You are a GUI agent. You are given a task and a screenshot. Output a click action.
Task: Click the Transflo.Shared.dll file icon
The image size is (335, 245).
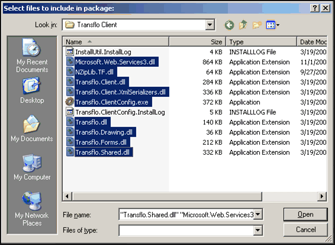[x=70, y=152]
